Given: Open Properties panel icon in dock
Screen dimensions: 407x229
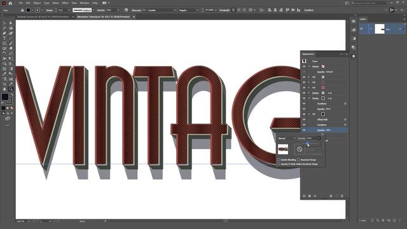Looking at the screenshot, I should tap(354, 21).
